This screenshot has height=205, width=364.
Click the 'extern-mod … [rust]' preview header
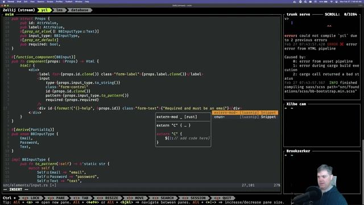tap(177, 117)
